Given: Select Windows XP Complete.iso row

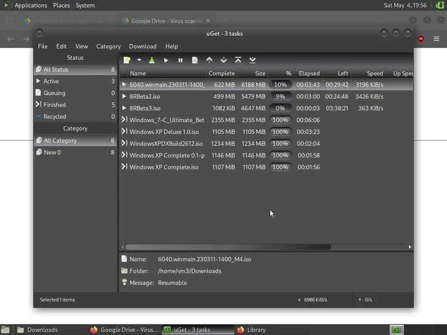Looking at the screenshot, I should (266, 167).
